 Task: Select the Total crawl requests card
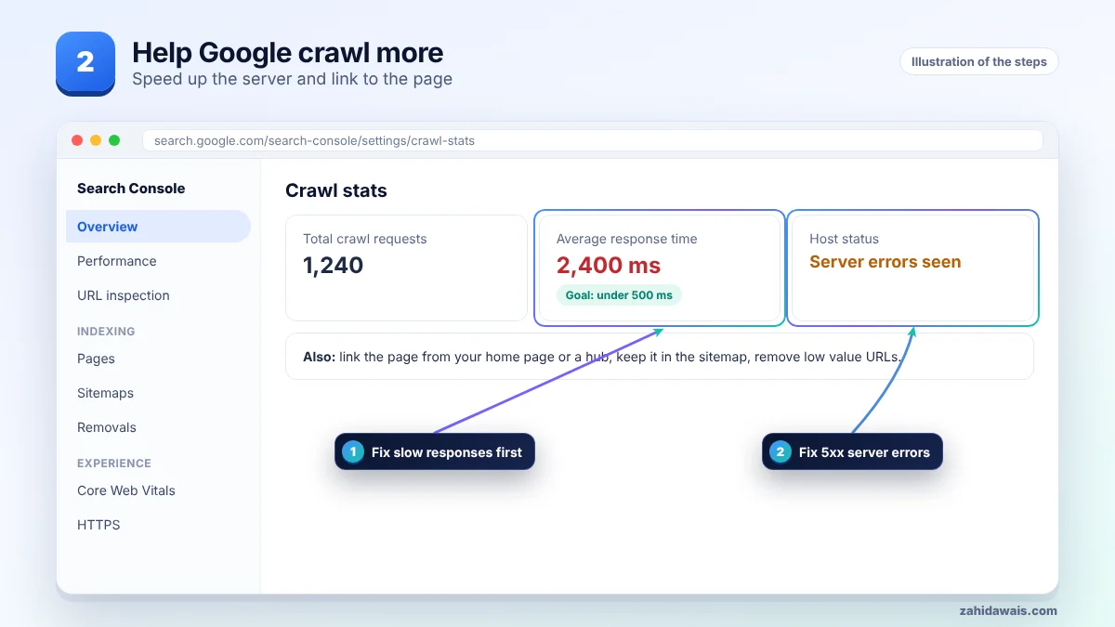406,268
